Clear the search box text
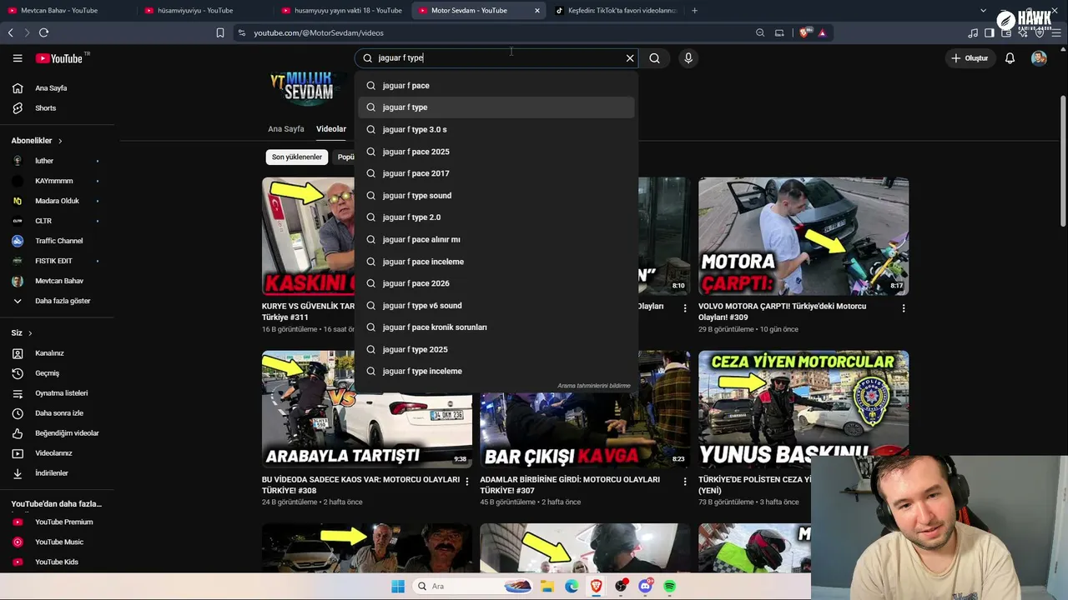Screen dimensions: 1068x600 pyautogui.click(x=630, y=58)
